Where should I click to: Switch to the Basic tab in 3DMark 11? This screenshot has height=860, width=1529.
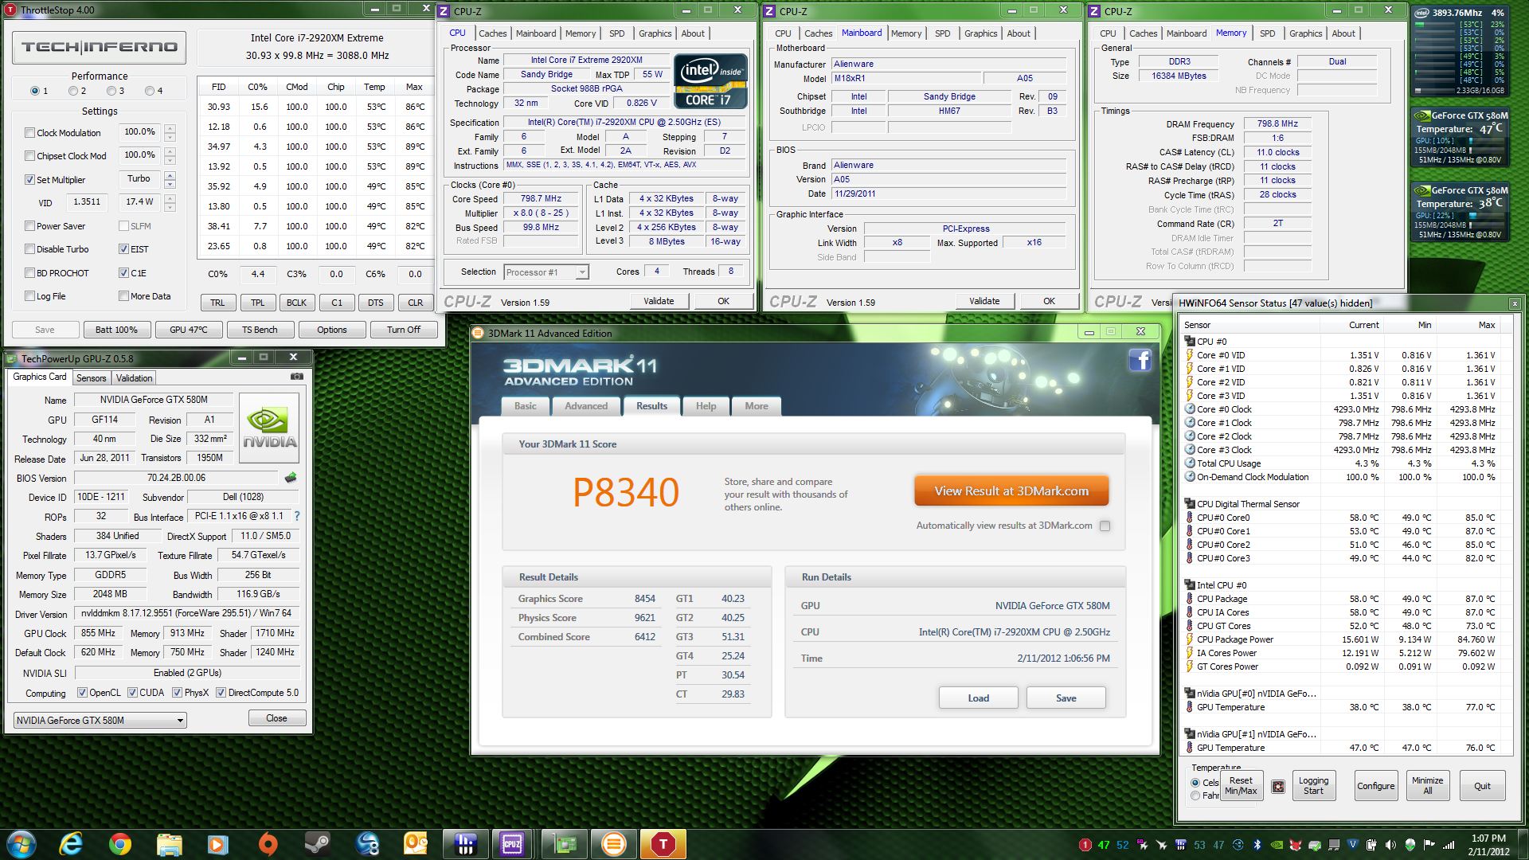525,406
